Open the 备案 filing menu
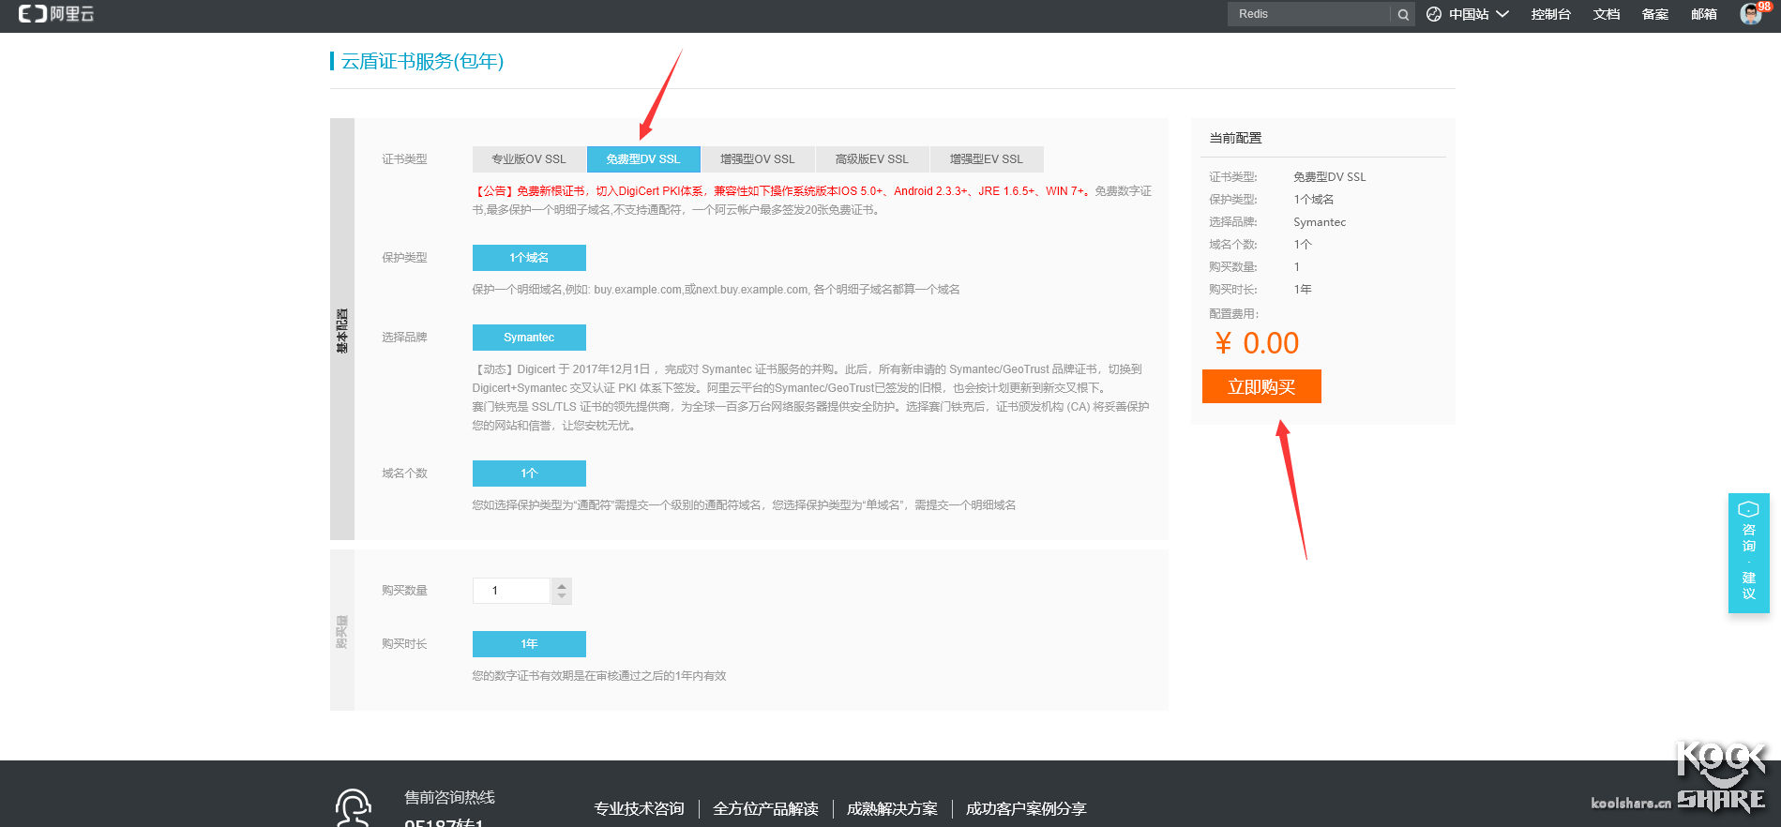 1655,14
